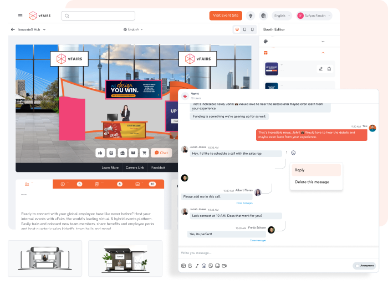Insert an emoji in message toolbar
This screenshot has width=388, height=284.
(204, 266)
